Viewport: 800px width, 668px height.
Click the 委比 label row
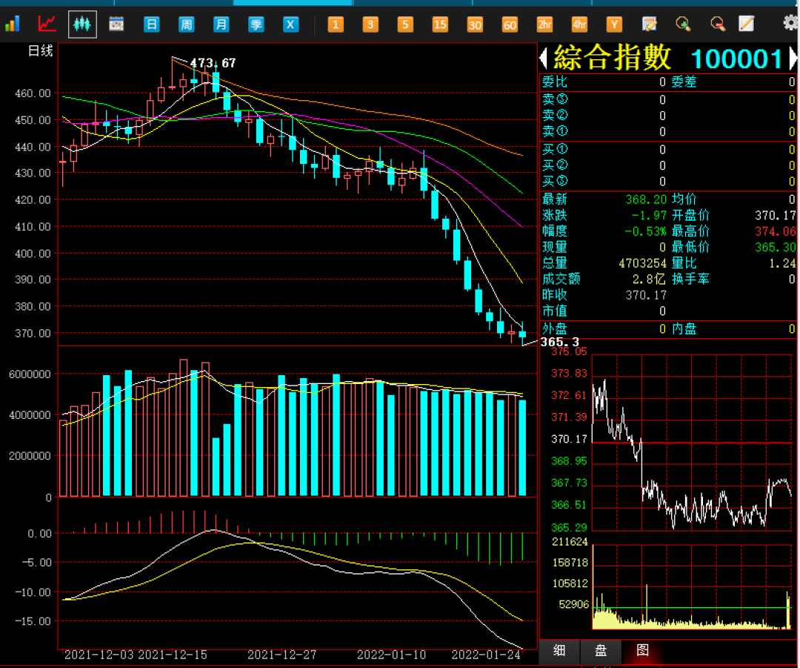tap(555, 82)
